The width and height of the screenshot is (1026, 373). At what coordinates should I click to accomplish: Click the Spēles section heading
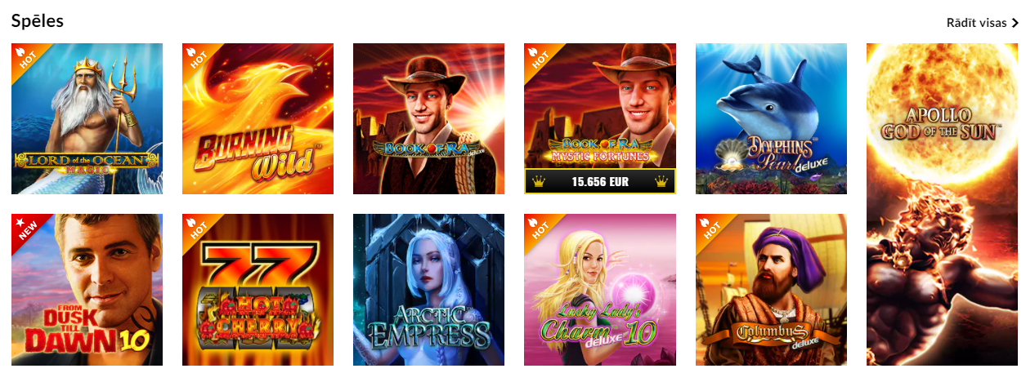[x=38, y=21]
